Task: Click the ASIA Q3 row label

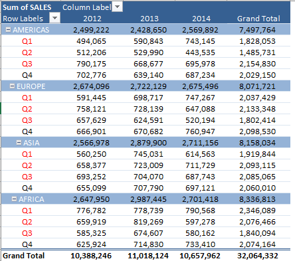Action: coord(27,177)
